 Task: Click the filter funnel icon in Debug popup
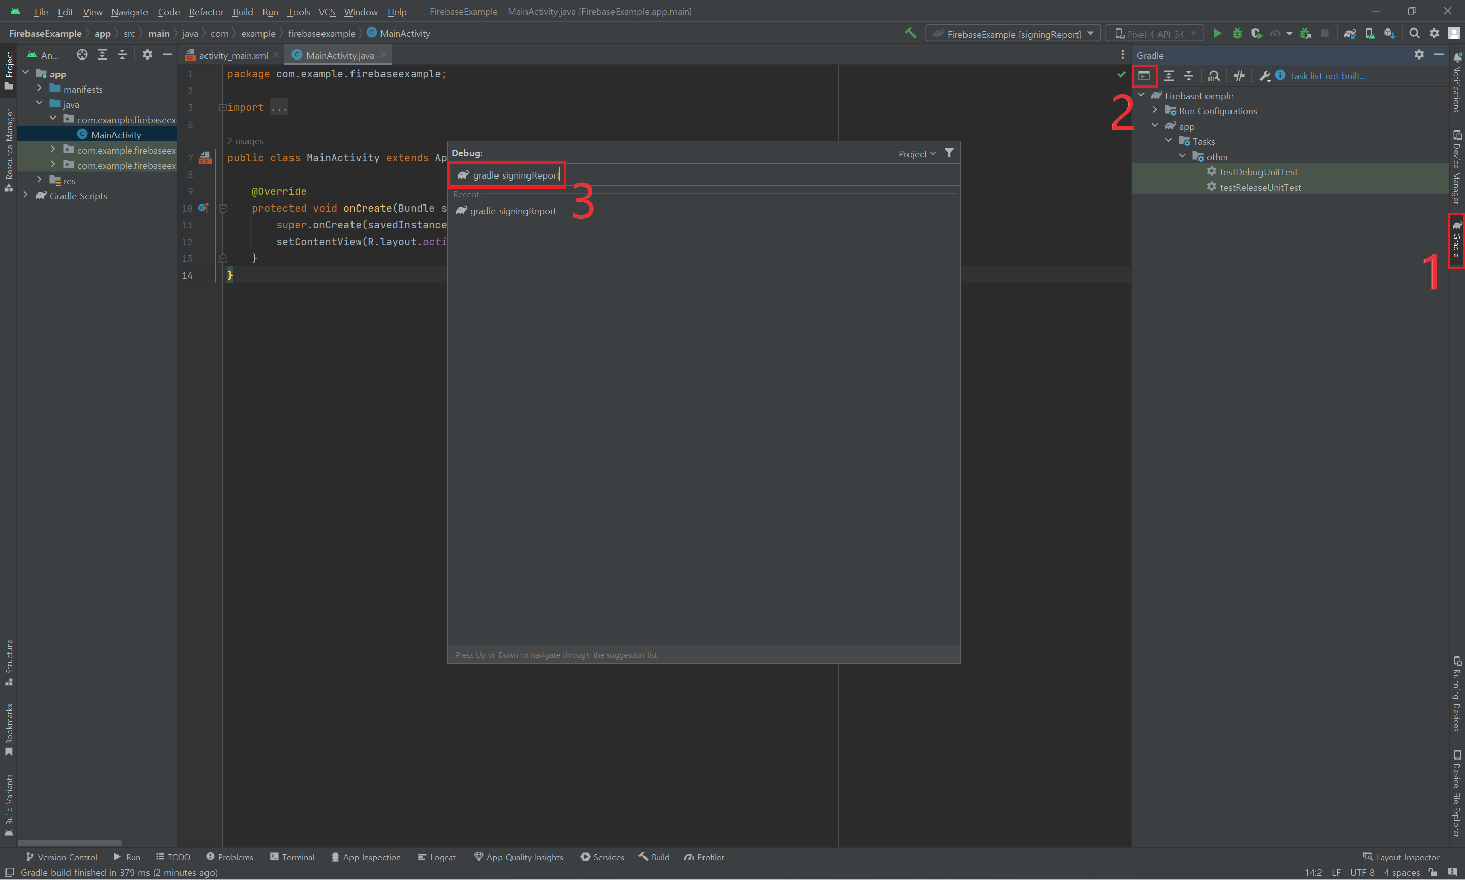(949, 153)
